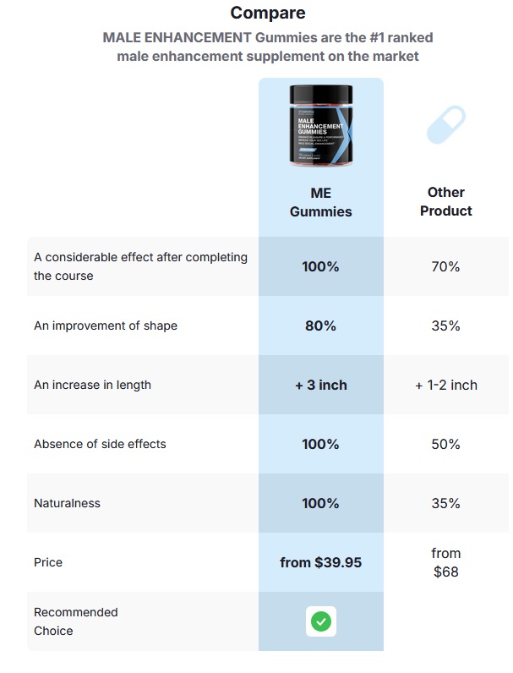Click the 'An increase in length' label

(92, 385)
